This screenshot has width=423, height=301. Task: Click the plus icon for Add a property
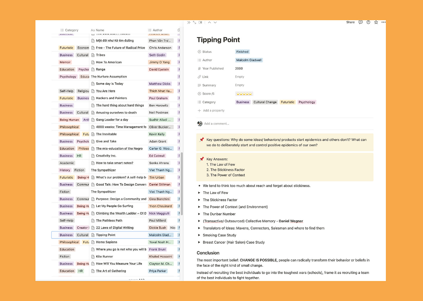click(x=199, y=111)
